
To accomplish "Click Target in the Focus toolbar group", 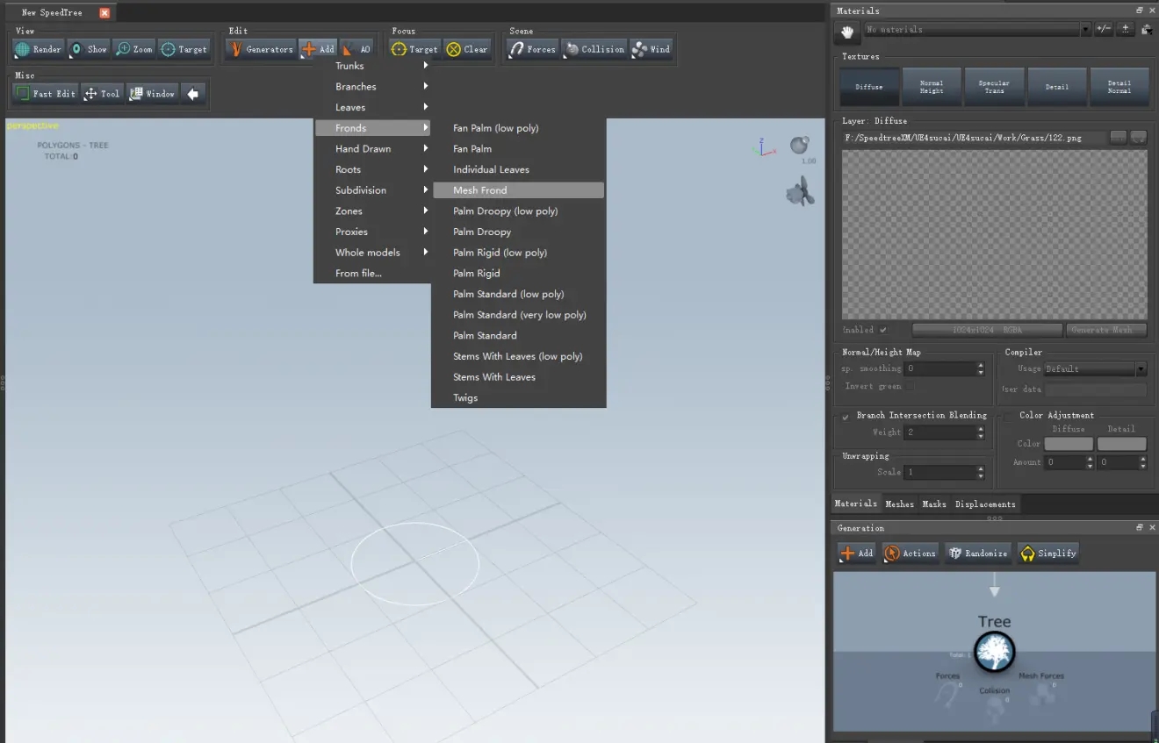I will (x=414, y=49).
